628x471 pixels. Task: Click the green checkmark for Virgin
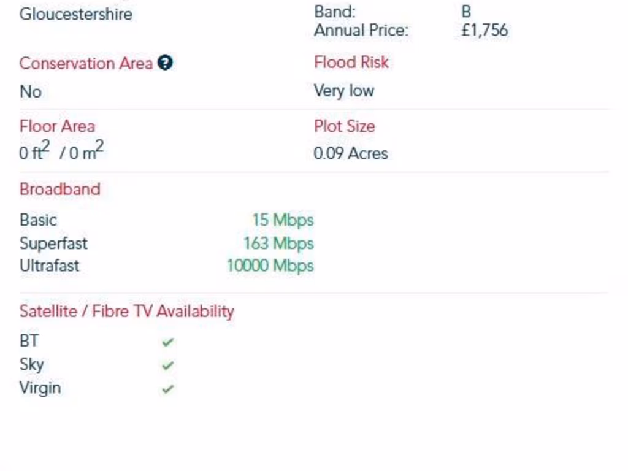(167, 388)
